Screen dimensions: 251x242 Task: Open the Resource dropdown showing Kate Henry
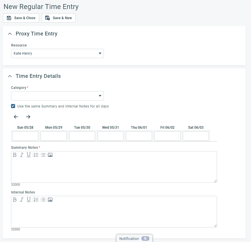click(100, 53)
